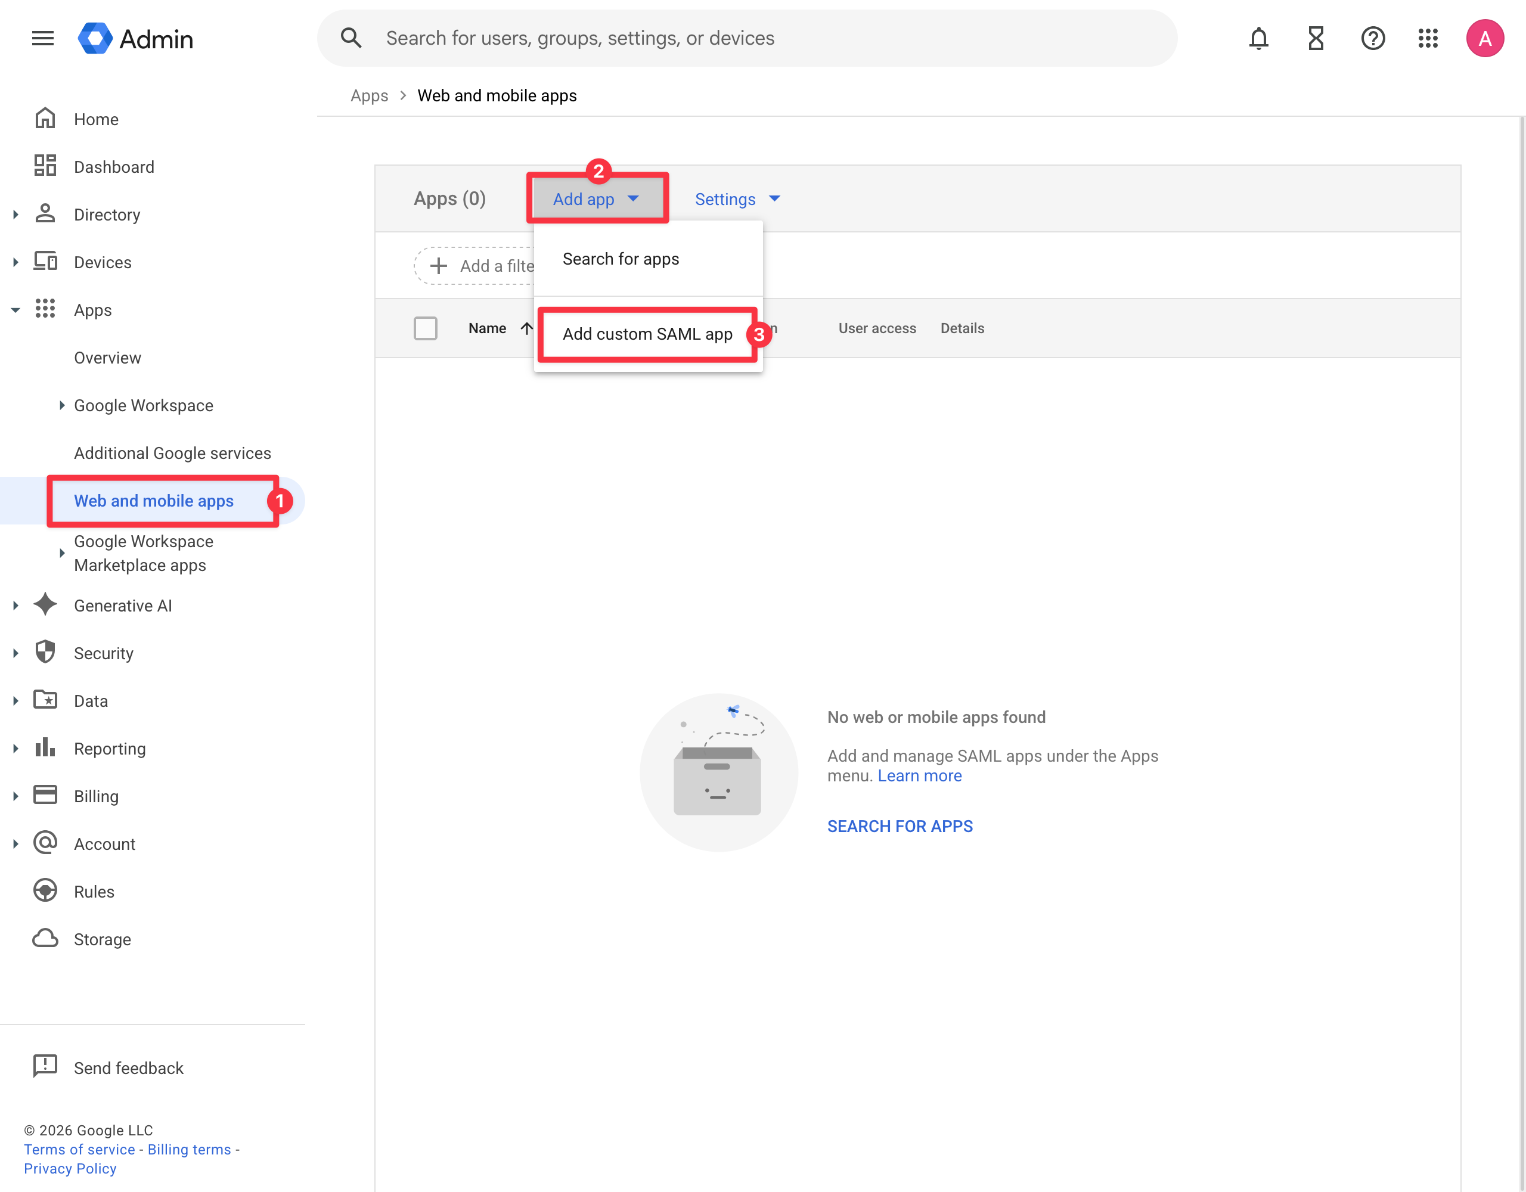1526x1192 pixels.
Task: Click the Add a filter chip
Action: pyautogui.click(x=475, y=265)
